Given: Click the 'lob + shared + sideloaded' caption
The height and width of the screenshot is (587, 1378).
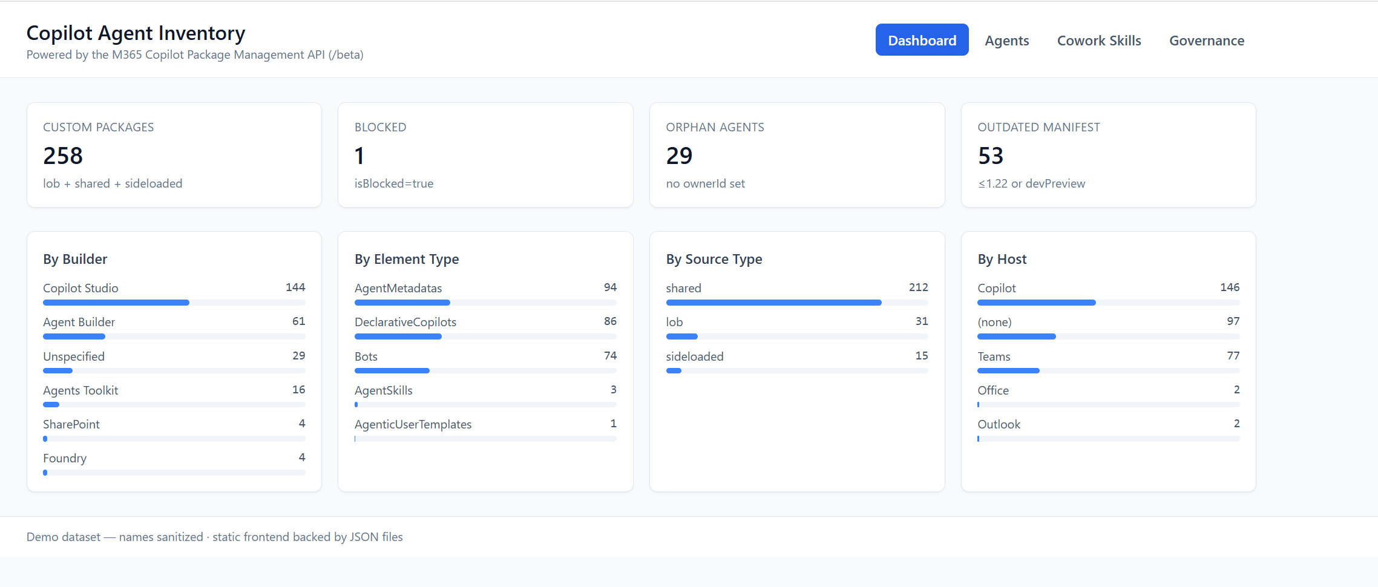Looking at the screenshot, I should point(113,183).
